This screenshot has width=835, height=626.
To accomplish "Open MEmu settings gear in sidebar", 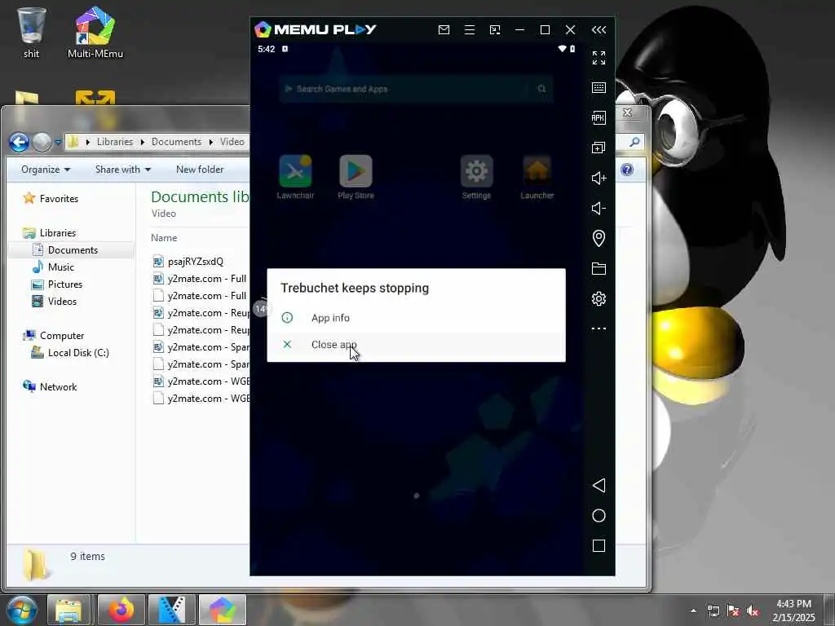I will pyautogui.click(x=599, y=298).
